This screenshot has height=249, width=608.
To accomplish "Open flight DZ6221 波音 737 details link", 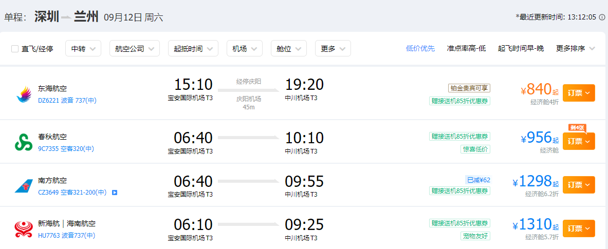I will pos(67,101).
